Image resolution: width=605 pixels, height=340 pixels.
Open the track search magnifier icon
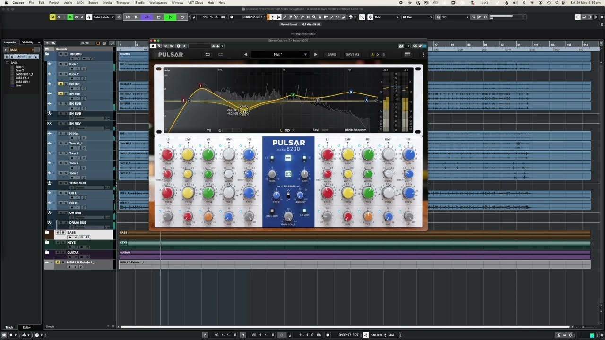point(112,43)
